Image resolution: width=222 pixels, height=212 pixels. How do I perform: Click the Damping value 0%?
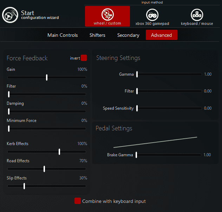click(84, 103)
